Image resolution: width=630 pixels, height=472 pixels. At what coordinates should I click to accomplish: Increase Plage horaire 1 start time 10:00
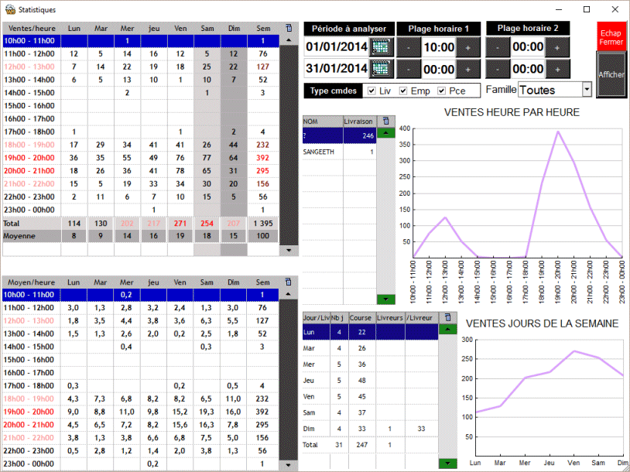(468, 46)
